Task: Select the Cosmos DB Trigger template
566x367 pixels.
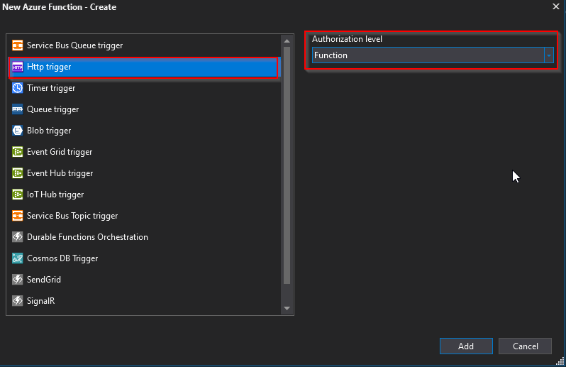Action: [144, 258]
